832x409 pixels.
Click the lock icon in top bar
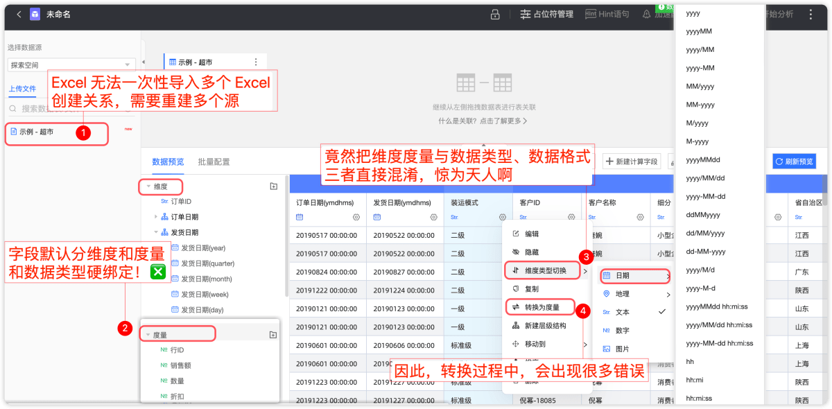495,15
